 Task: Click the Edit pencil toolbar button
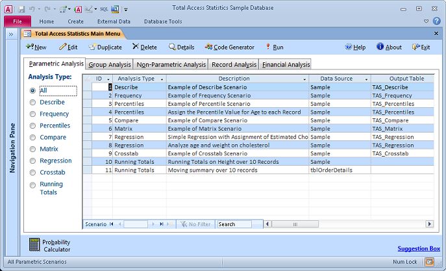click(x=68, y=47)
